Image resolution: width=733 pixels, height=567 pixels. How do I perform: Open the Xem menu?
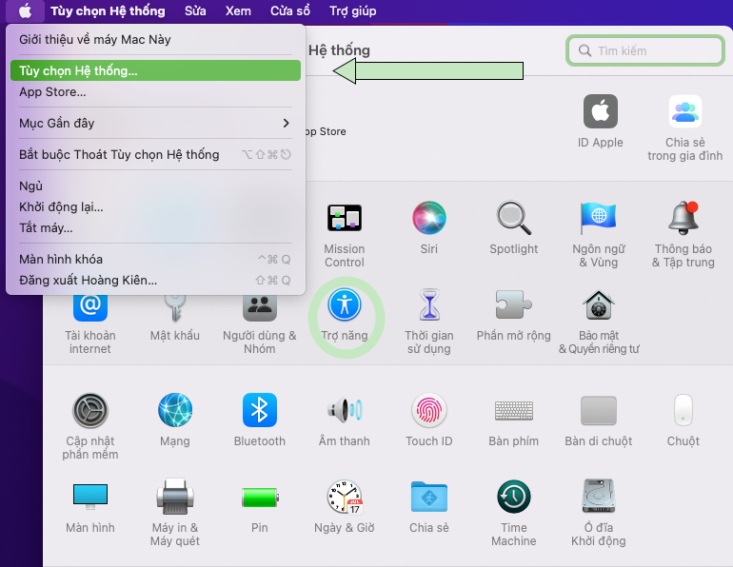pos(238,10)
